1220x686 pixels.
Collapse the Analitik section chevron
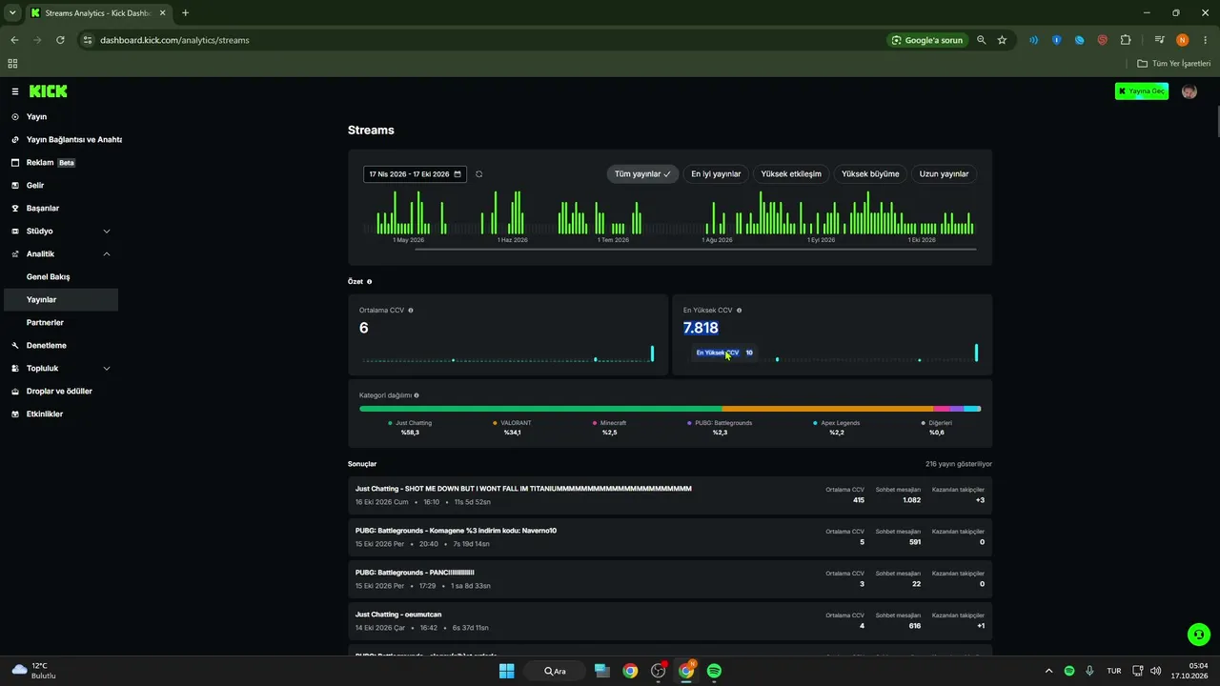tap(107, 253)
